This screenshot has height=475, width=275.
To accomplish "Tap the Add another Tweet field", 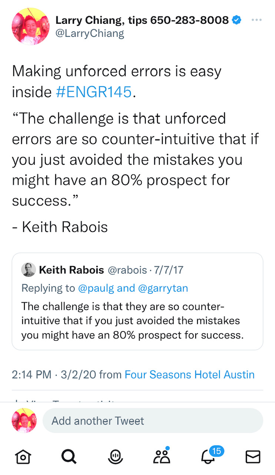I will click(x=153, y=421).
